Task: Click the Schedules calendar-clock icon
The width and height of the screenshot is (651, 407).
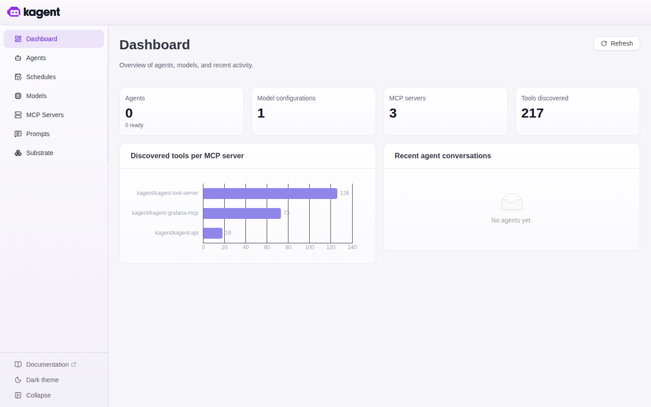Action: click(18, 77)
